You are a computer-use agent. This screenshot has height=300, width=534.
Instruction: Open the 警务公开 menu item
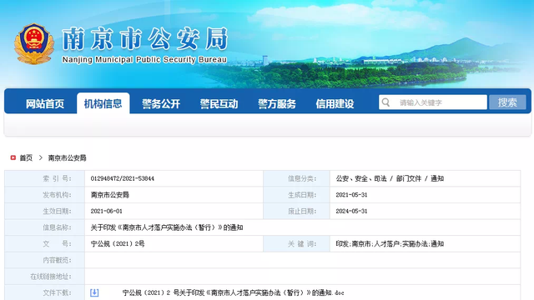point(161,103)
